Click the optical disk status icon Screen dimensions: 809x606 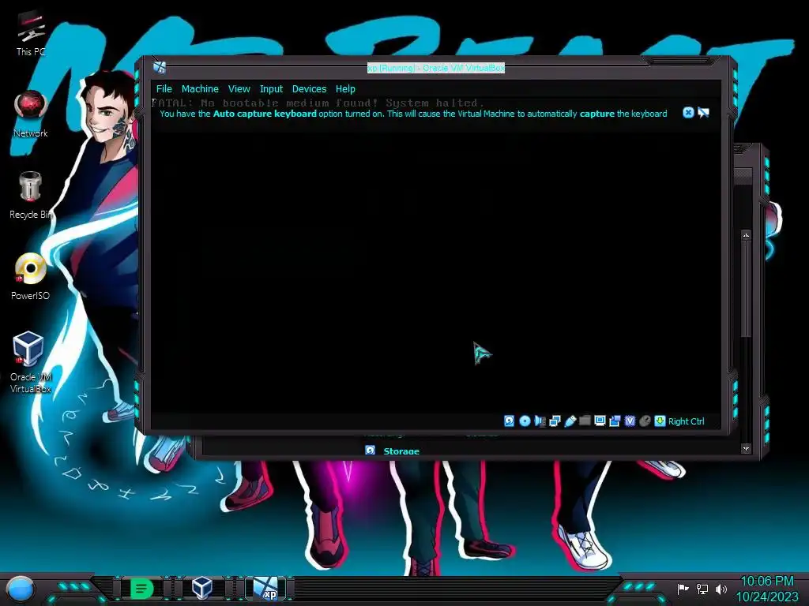tap(525, 421)
